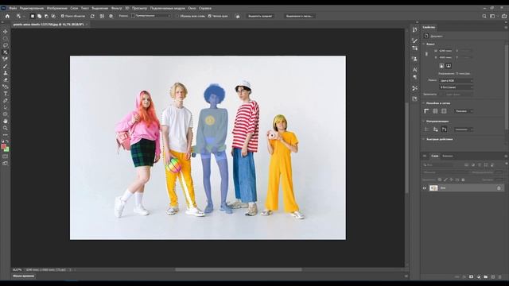Click the search icon at top right

484,16
